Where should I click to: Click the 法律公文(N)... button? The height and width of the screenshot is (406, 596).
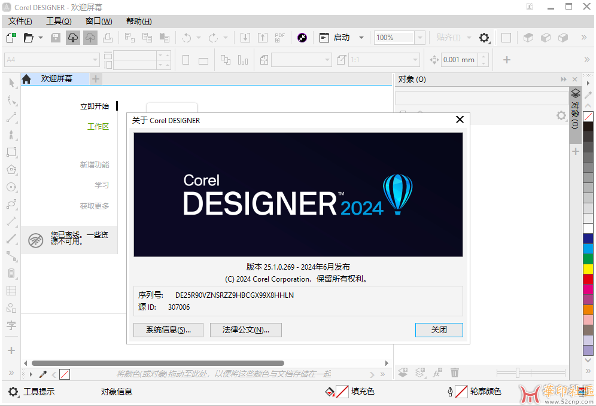[245, 329]
